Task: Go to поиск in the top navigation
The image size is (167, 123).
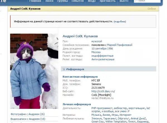Action: click(49, 1)
